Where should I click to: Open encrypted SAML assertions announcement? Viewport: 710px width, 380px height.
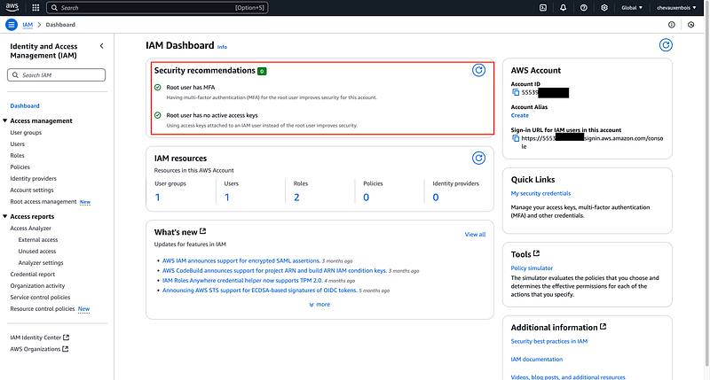pos(241,260)
